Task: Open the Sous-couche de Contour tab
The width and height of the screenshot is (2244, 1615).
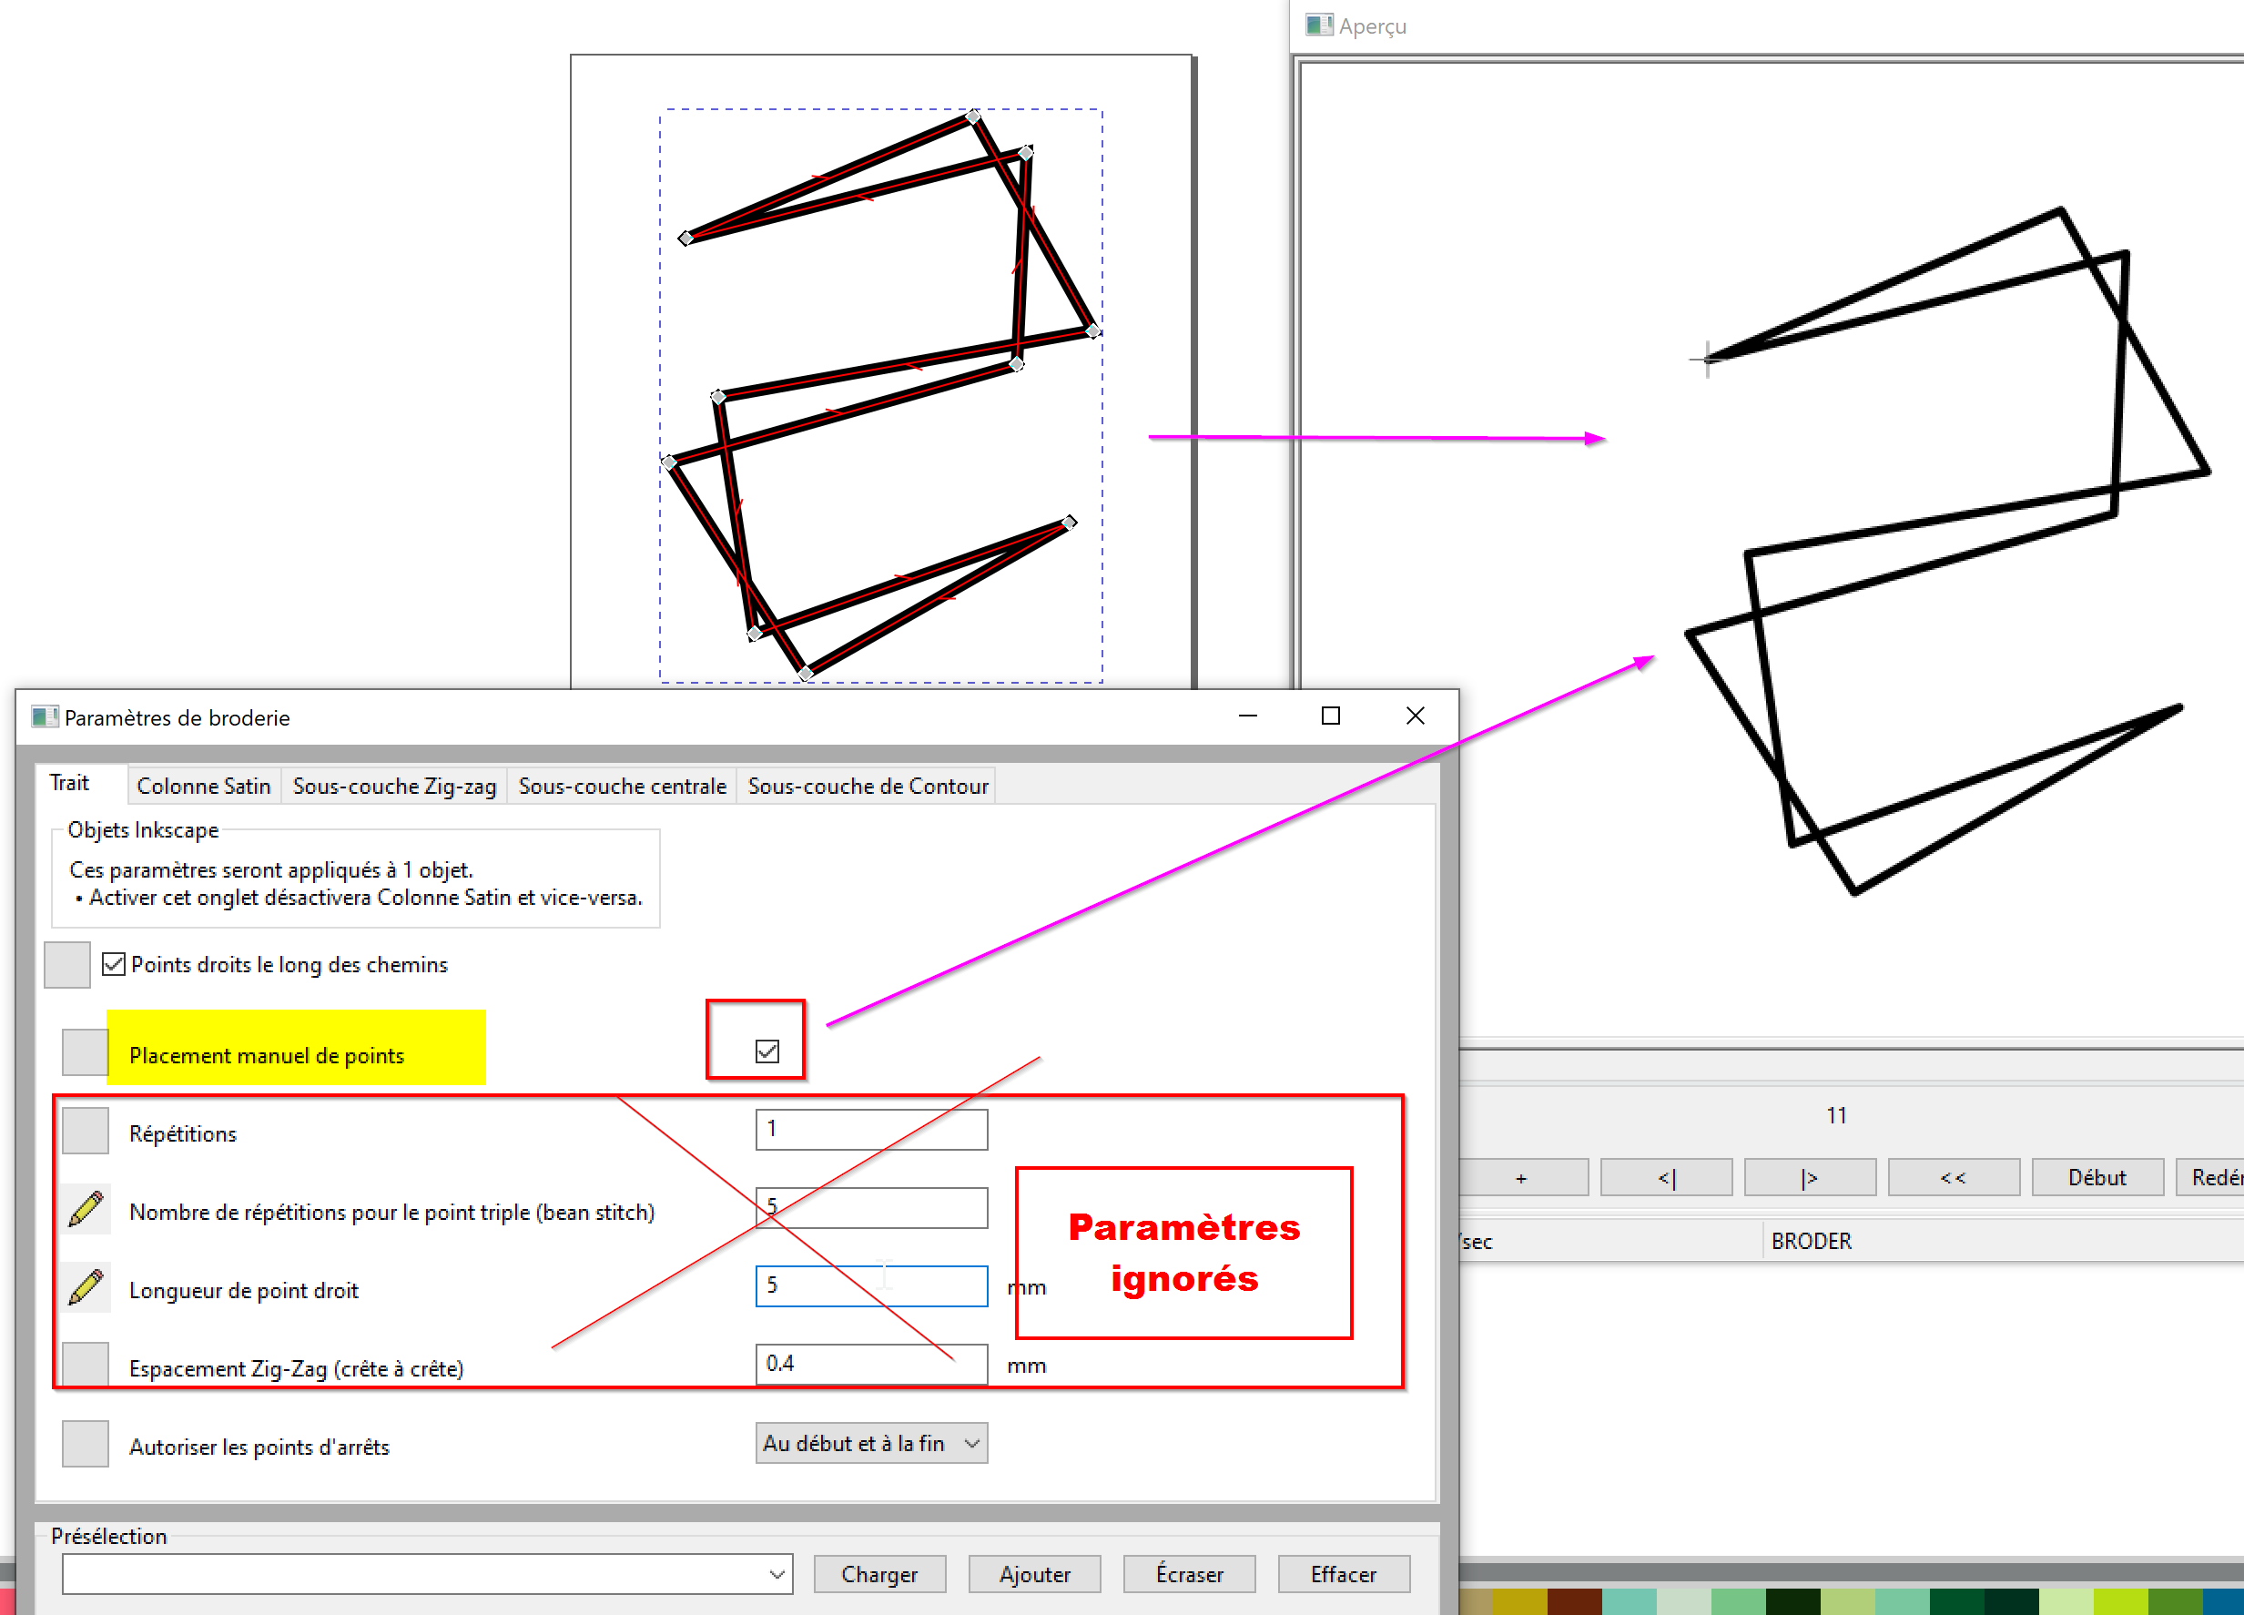Action: pyautogui.click(x=868, y=786)
